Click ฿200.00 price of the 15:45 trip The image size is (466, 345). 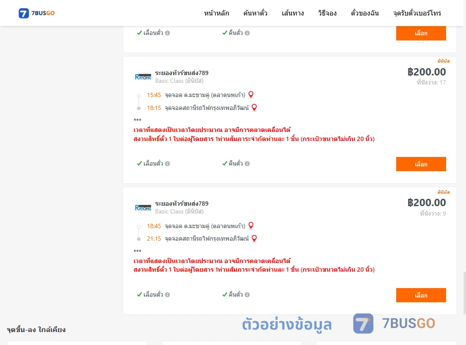click(x=426, y=72)
